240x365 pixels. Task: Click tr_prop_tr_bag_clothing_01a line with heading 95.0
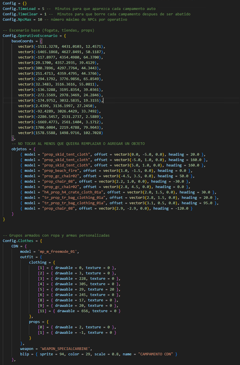tap(119, 203)
